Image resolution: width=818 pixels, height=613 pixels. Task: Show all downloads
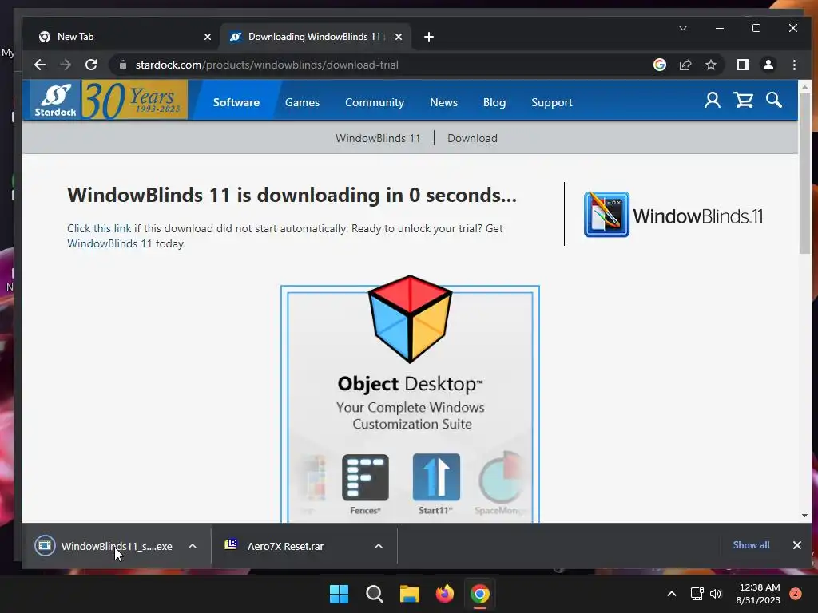tap(751, 544)
